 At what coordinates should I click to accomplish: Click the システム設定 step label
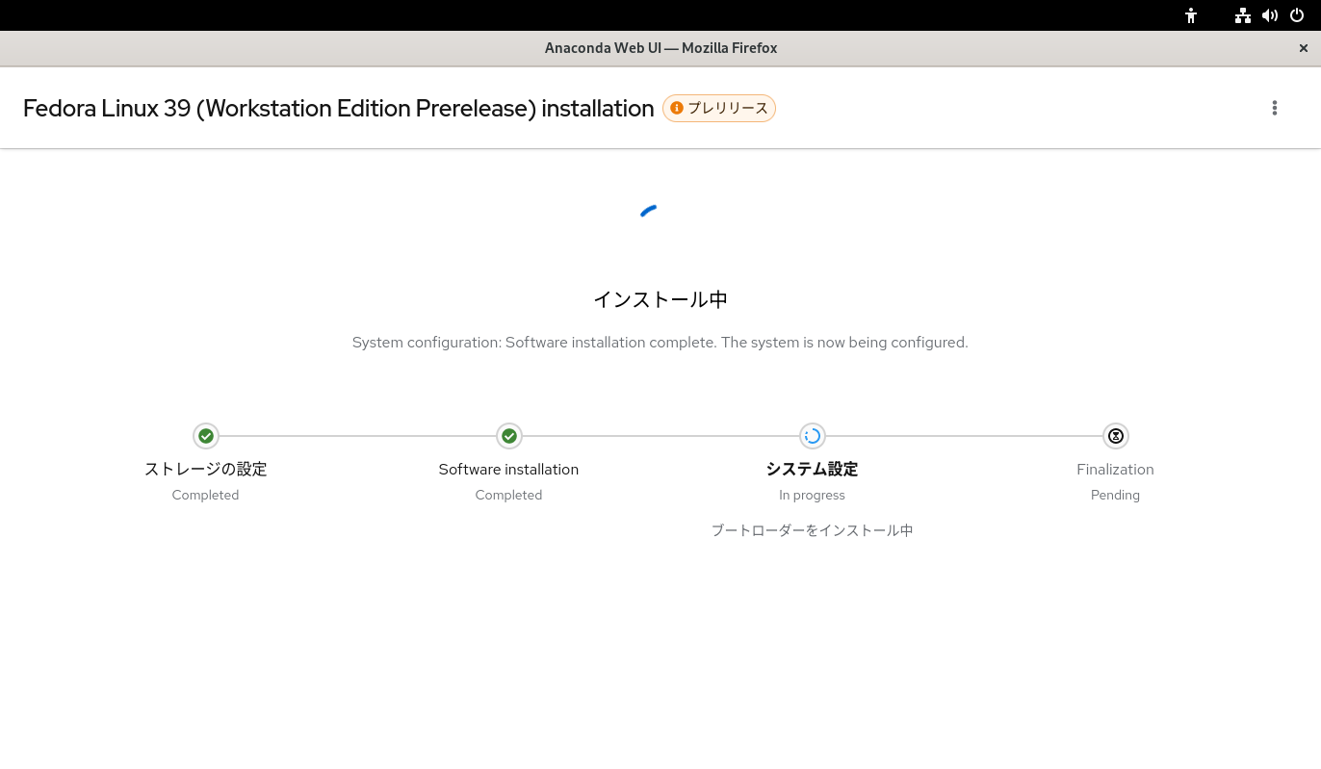click(x=812, y=470)
